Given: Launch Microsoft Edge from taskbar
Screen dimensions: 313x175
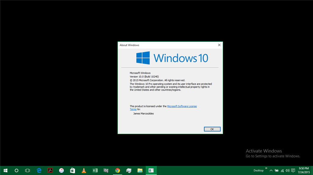Looking at the screenshot, I should pos(39,170).
